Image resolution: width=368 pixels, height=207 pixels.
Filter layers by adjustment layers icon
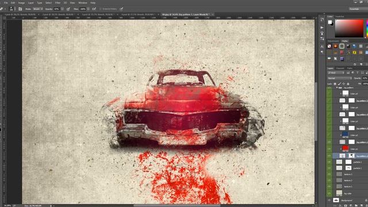tap(352, 73)
